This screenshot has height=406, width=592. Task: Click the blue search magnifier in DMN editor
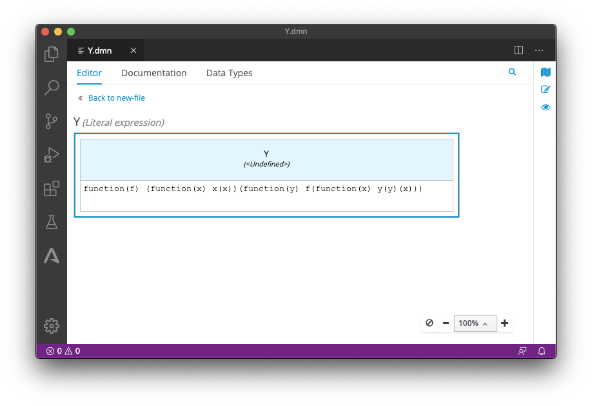point(512,72)
